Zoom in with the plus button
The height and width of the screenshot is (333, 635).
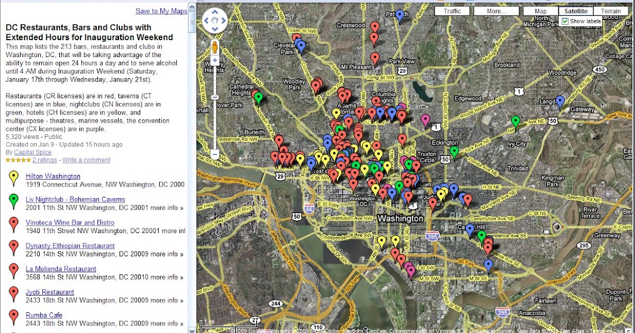coord(215,61)
